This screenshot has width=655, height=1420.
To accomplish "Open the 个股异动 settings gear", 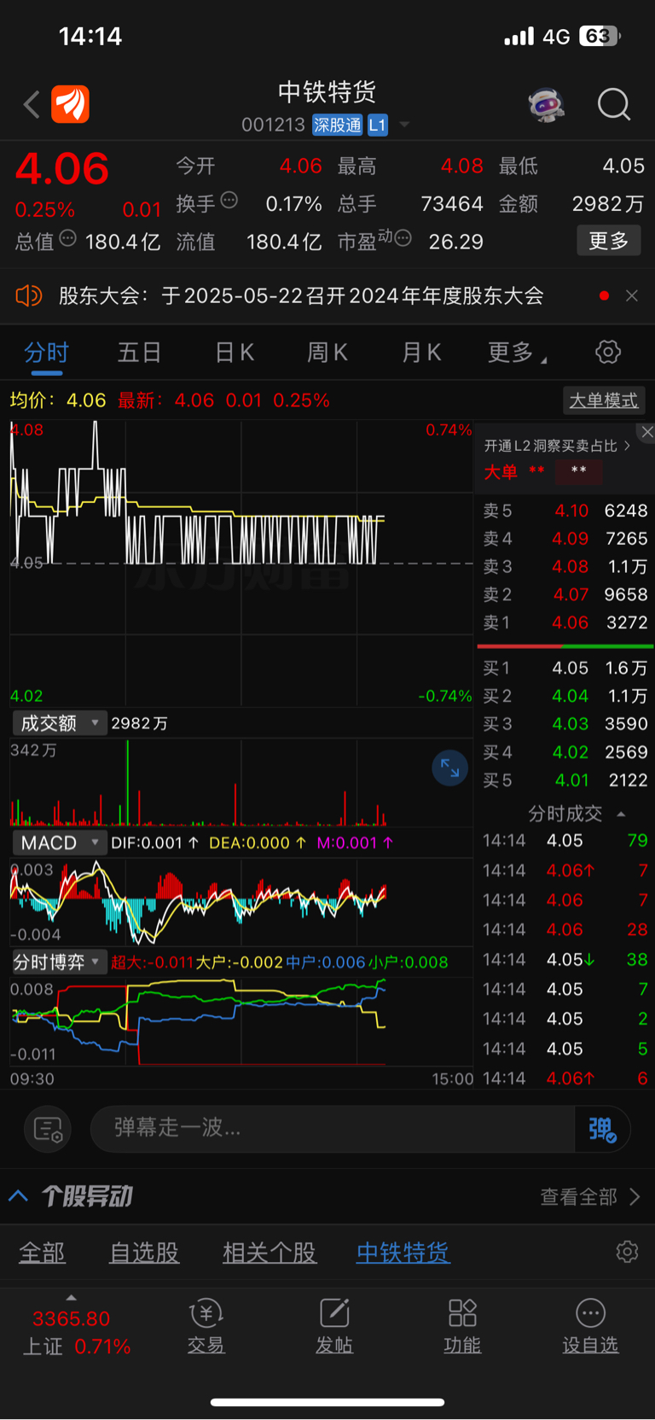I will (627, 1252).
